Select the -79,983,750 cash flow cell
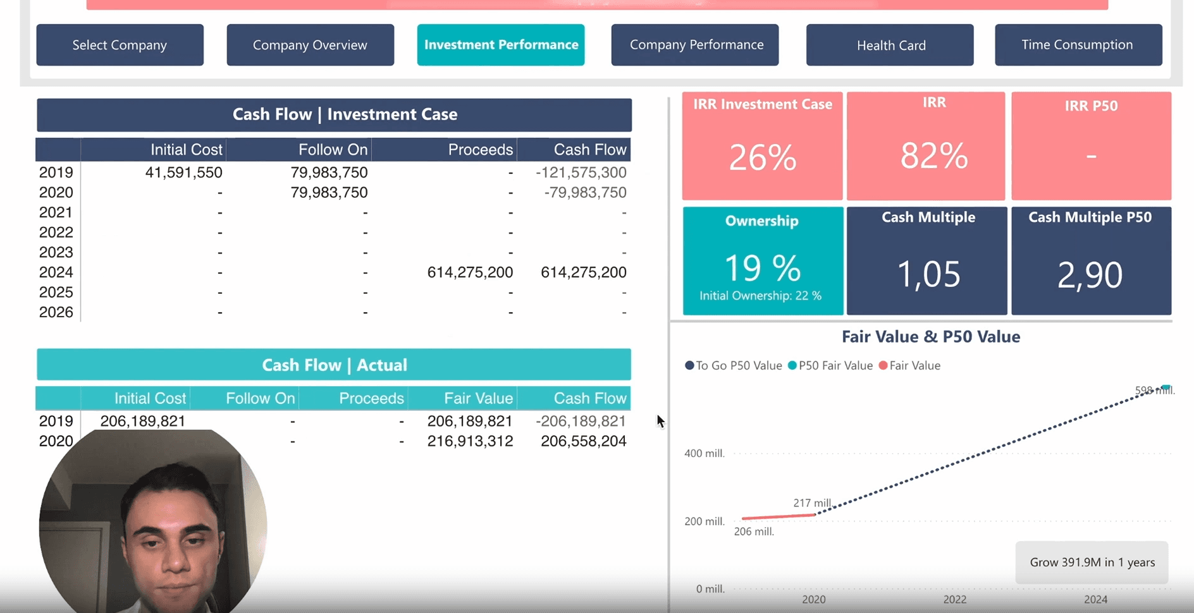The height and width of the screenshot is (613, 1194). point(585,193)
